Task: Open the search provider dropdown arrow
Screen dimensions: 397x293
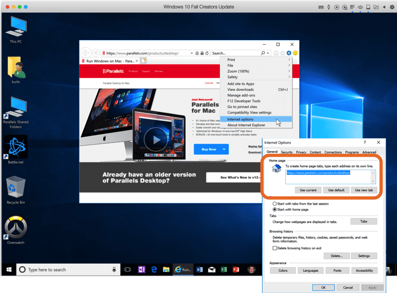Action: pyautogui.click(x=268, y=53)
